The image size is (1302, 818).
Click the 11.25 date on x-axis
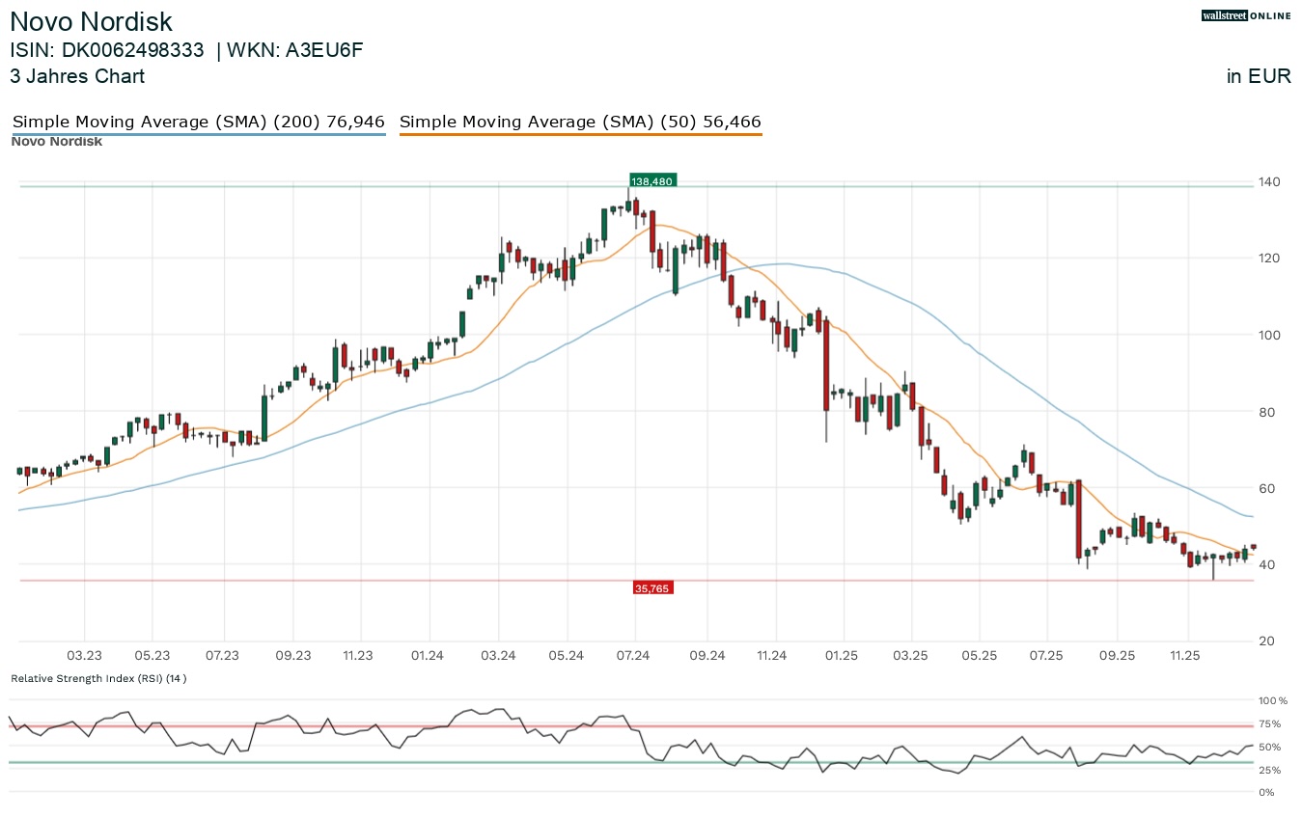pos(1185,656)
